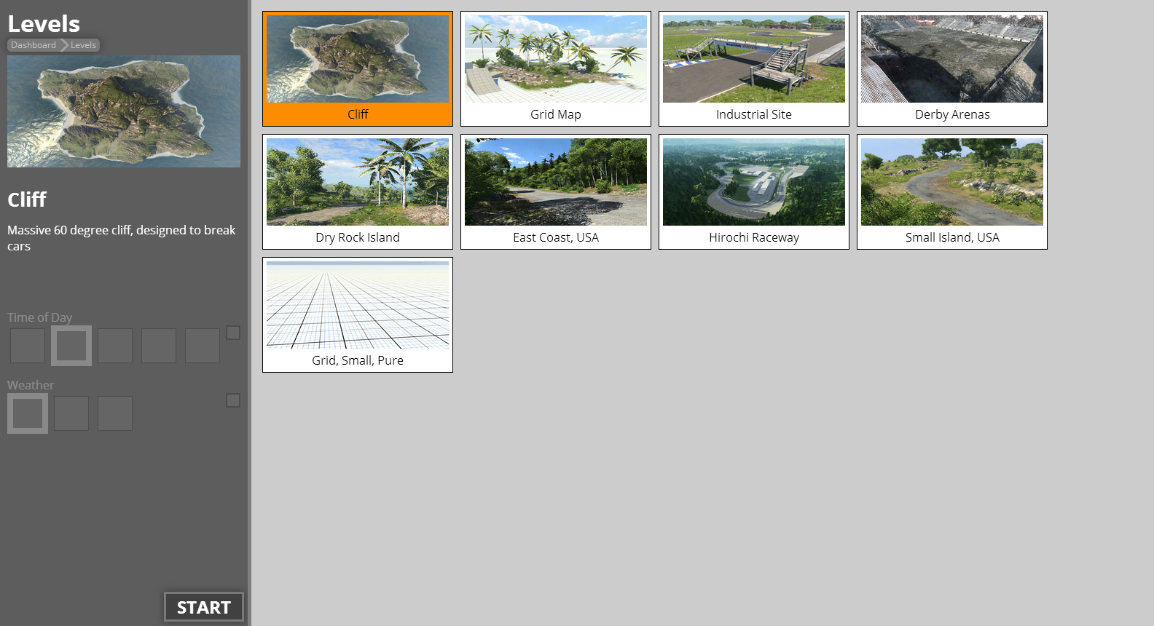Click the Levels breadcrumb
Viewport: 1154px width, 626px height.
[83, 45]
